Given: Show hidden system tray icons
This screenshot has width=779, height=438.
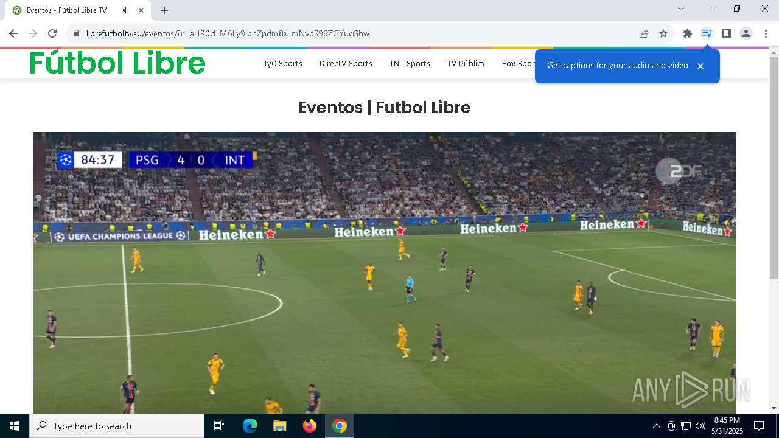Looking at the screenshot, I should tap(656, 426).
